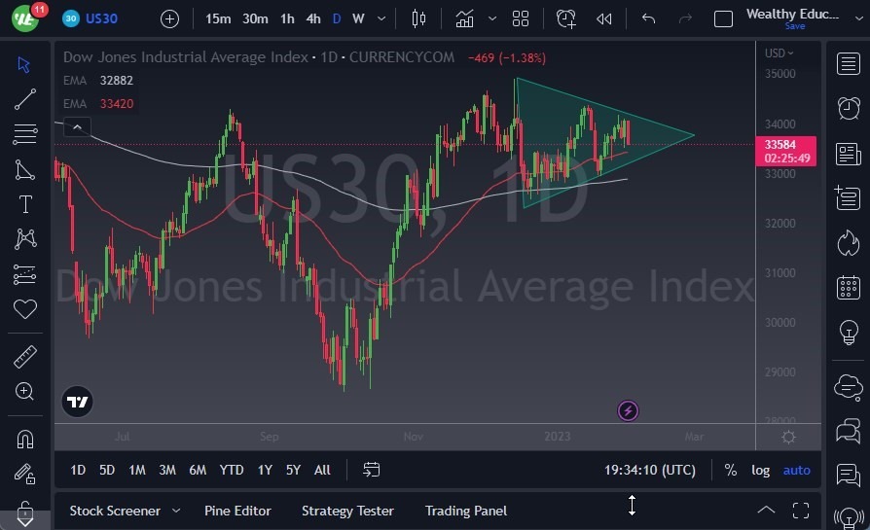Lock all drawing tools

click(25, 512)
